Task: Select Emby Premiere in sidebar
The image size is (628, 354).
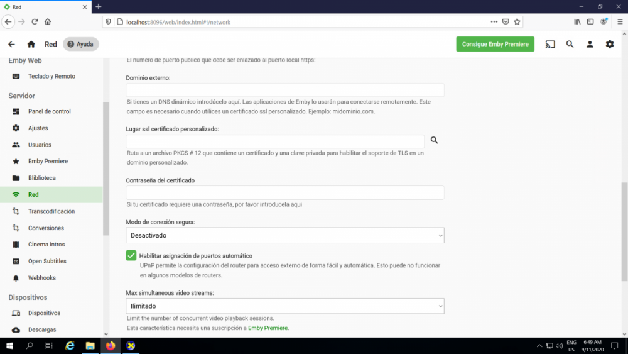Action: pyautogui.click(x=51, y=161)
